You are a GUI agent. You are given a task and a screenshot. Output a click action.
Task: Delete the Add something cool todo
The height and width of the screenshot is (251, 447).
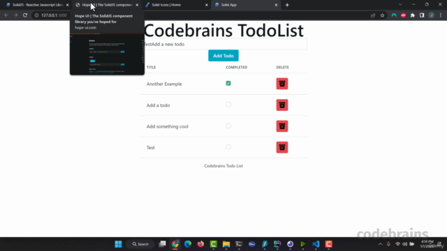(x=282, y=126)
